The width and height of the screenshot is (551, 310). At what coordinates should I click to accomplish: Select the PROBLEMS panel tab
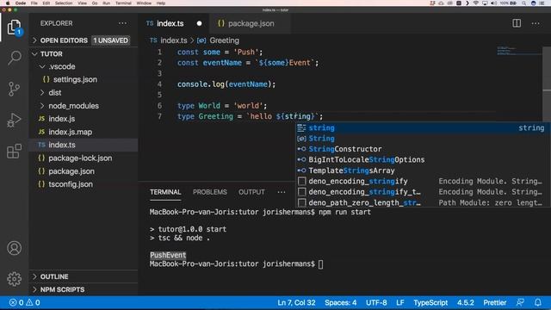(x=210, y=192)
